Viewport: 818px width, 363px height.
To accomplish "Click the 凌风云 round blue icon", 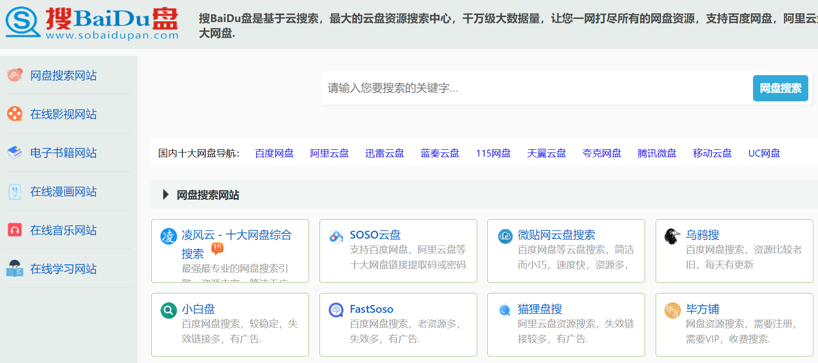I will tap(168, 236).
